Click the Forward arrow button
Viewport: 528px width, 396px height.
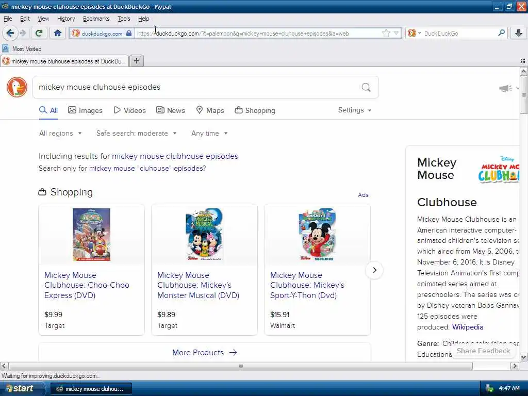pos(23,33)
